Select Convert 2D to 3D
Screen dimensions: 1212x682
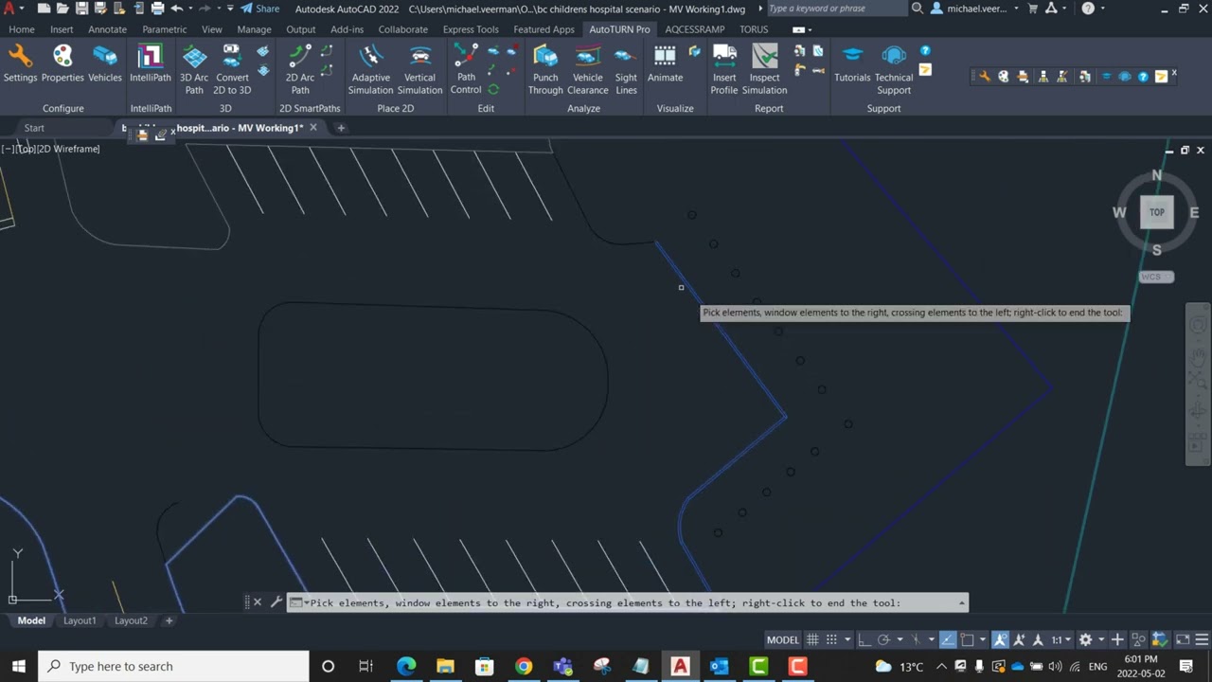click(233, 69)
